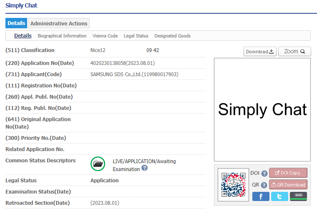Image resolution: width=317 pixels, height=211 pixels.
Task: Click the help icon beside QR
Action: [264, 185]
